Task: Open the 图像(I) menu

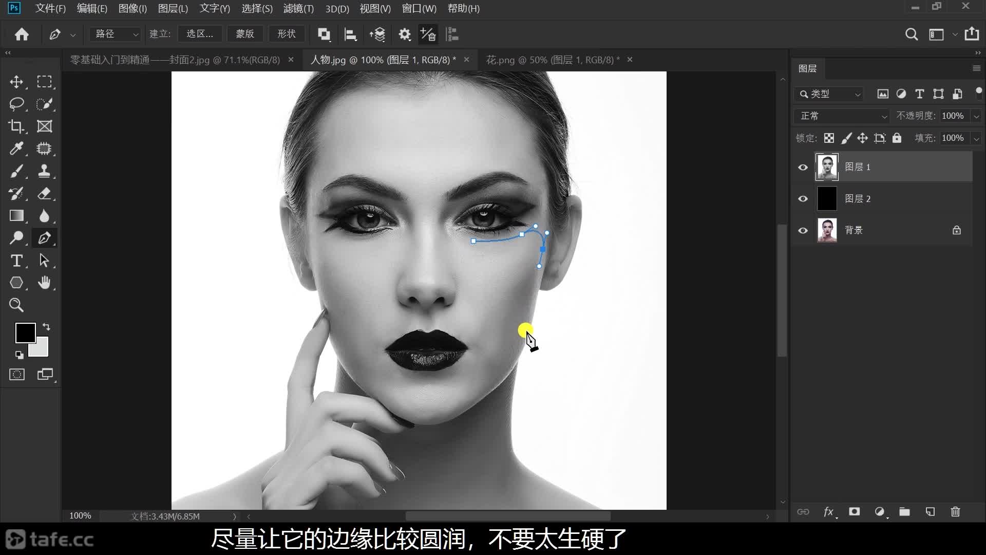Action: pos(132,9)
